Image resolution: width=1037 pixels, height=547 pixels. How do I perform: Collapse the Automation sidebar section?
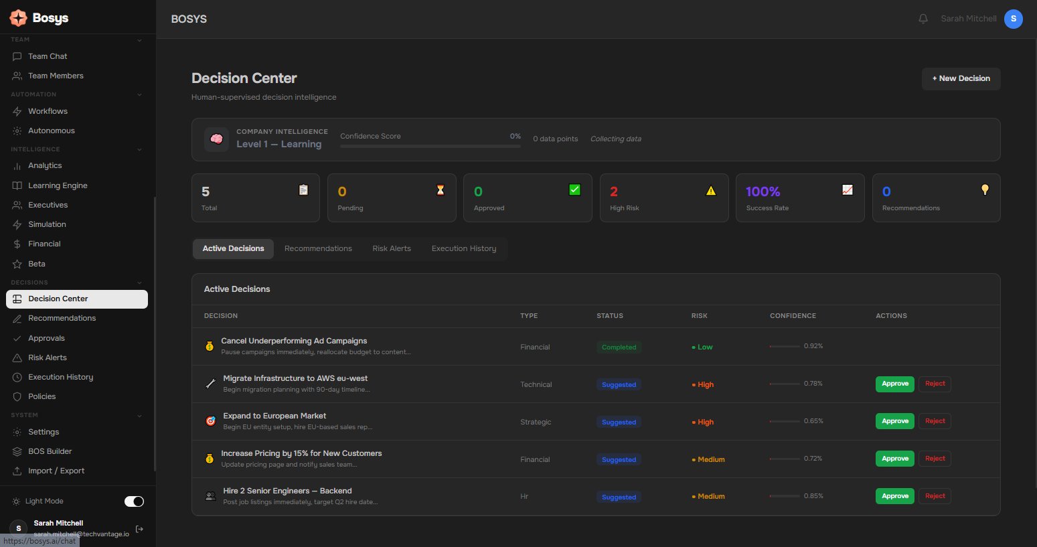(139, 94)
